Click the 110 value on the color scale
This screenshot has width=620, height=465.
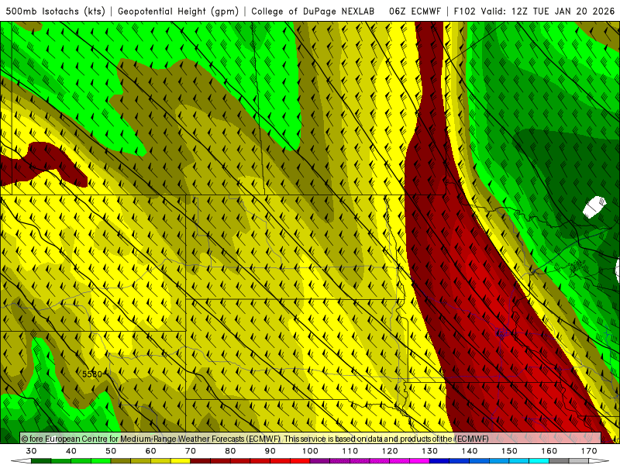tap(350, 451)
